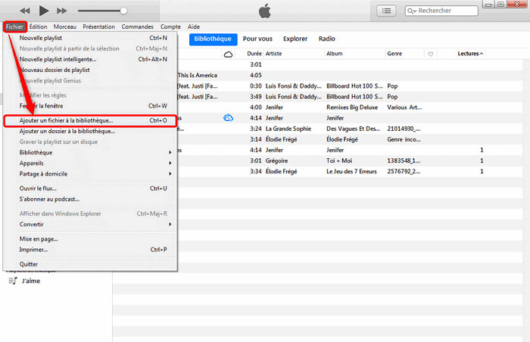Choose Ajouter un dossier à la bibliothèque
Viewport: 530px width, 342px height.
(x=90, y=131)
